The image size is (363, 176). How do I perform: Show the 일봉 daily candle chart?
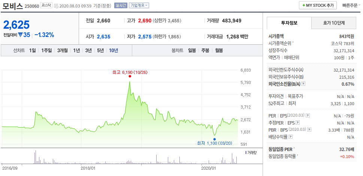click(192, 50)
